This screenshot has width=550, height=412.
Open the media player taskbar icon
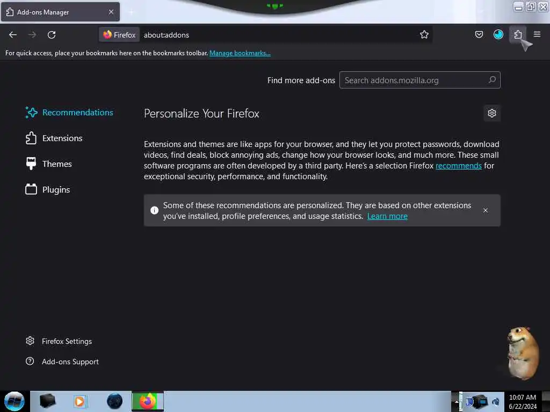[79, 401]
